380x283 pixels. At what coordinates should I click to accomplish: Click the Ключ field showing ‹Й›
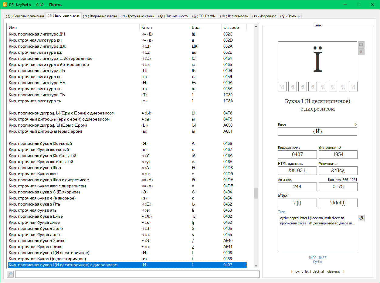[x=317, y=131]
